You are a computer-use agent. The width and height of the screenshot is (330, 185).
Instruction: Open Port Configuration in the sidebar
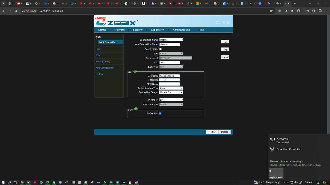pyautogui.click(x=105, y=68)
